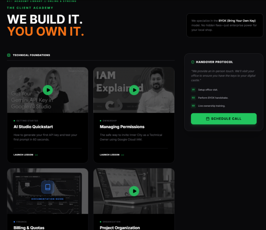Click calendar icon in Schedule Call button
Viewport: 266px width, 230px height.
pyautogui.click(x=207, y=119)
